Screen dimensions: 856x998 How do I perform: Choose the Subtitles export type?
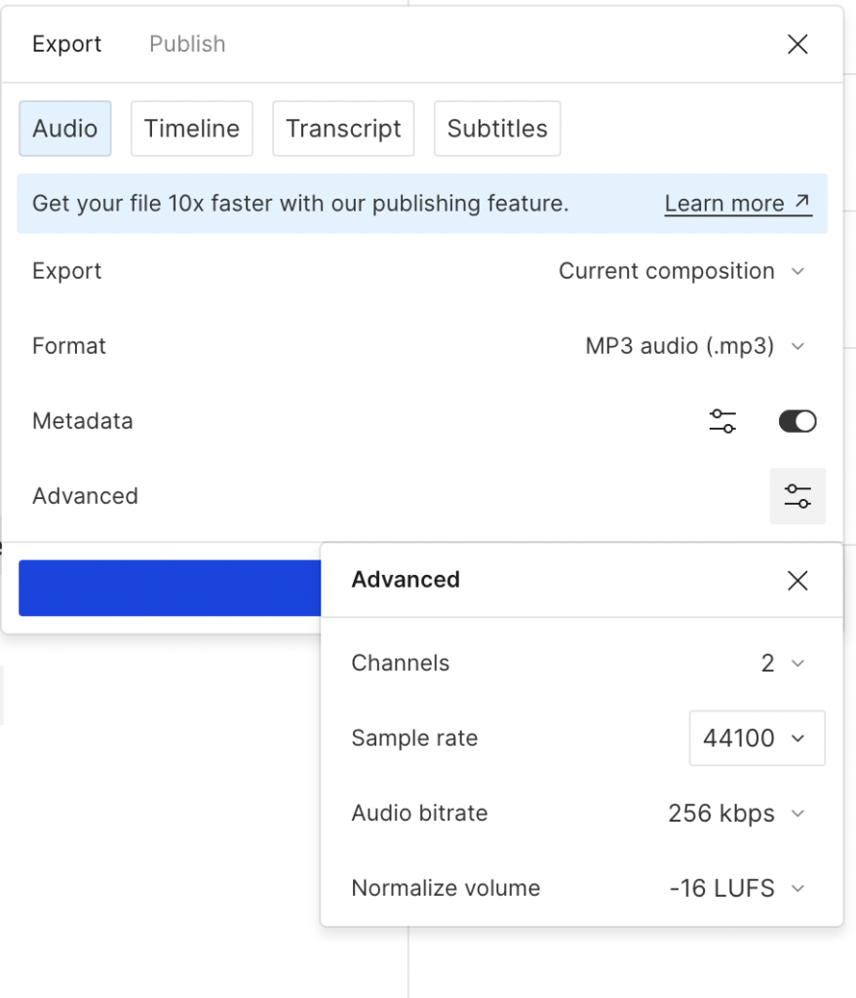pos(497,129)
